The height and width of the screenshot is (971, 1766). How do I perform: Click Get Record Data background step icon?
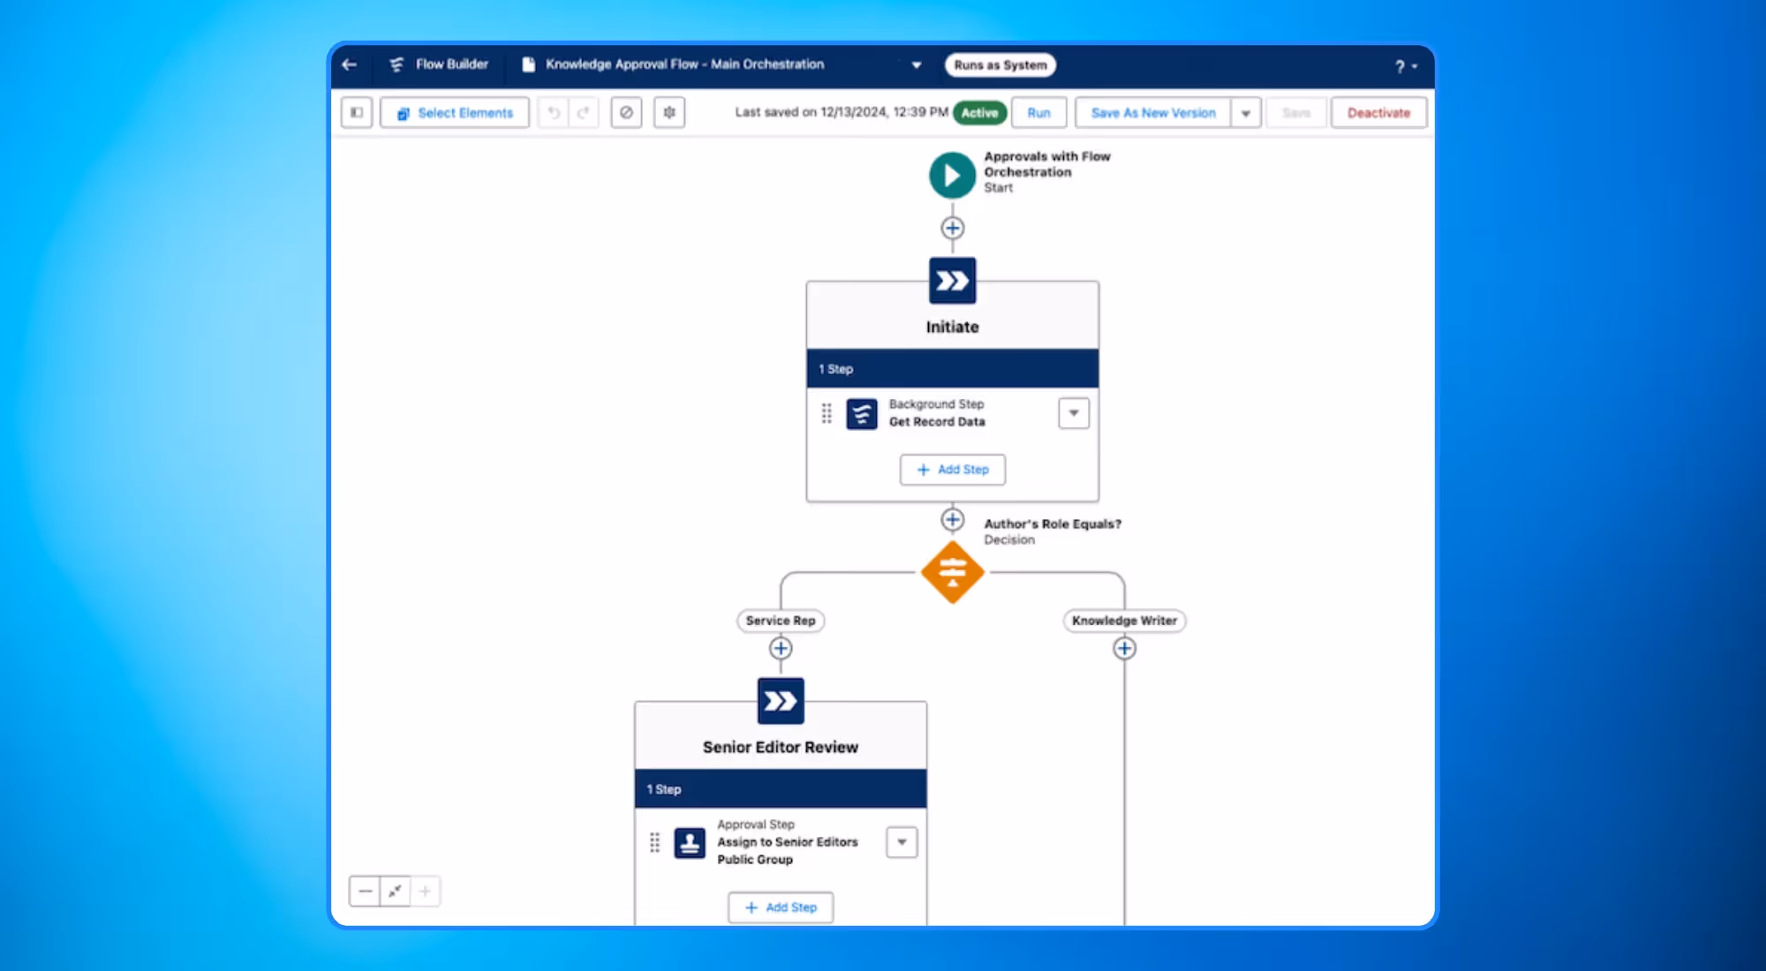point(862,414)
